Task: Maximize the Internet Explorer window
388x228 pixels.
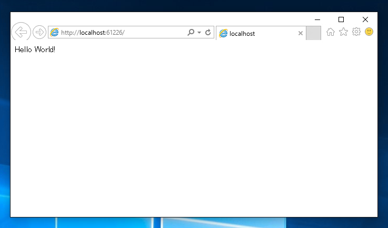Action: (341, 19)
